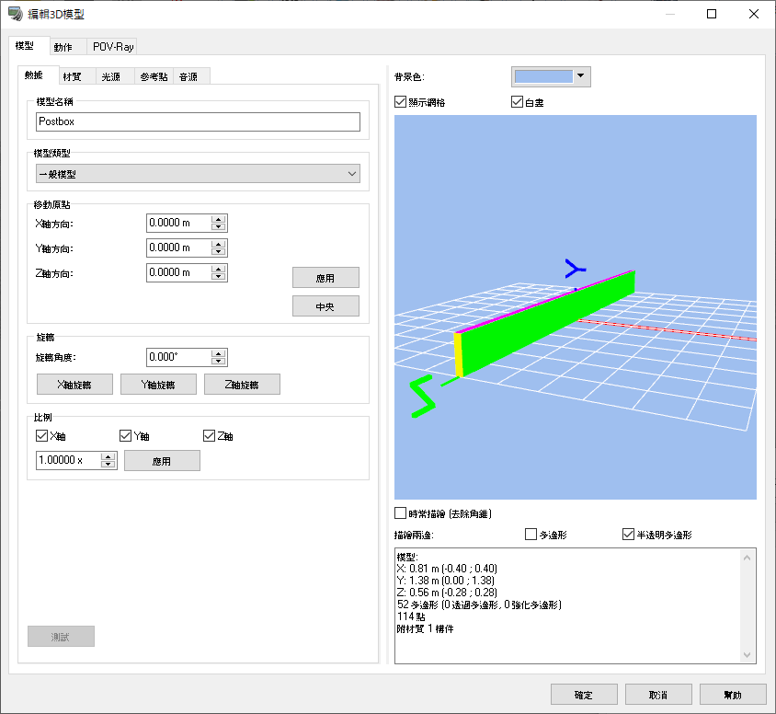The height and width of the screenshot is (714, 776).
Task: Decrease Y軸方向 value with down arrow
Action: point(219,252)
